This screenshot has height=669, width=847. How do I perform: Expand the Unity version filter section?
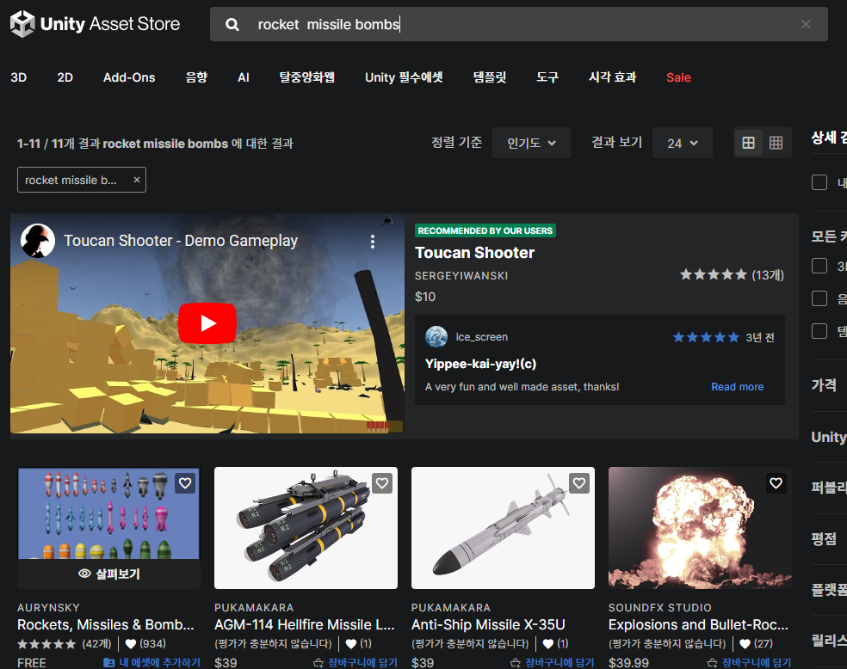(829, 437)
